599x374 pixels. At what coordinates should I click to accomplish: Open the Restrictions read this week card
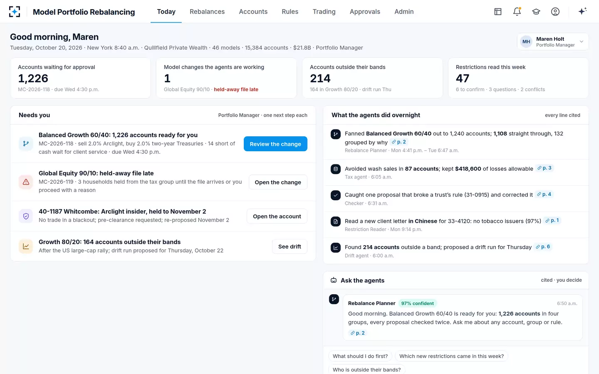518,78
